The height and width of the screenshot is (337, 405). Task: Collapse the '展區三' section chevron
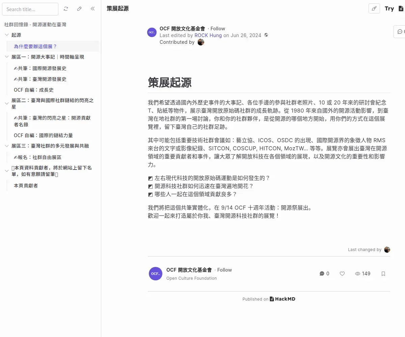point(7,146)
